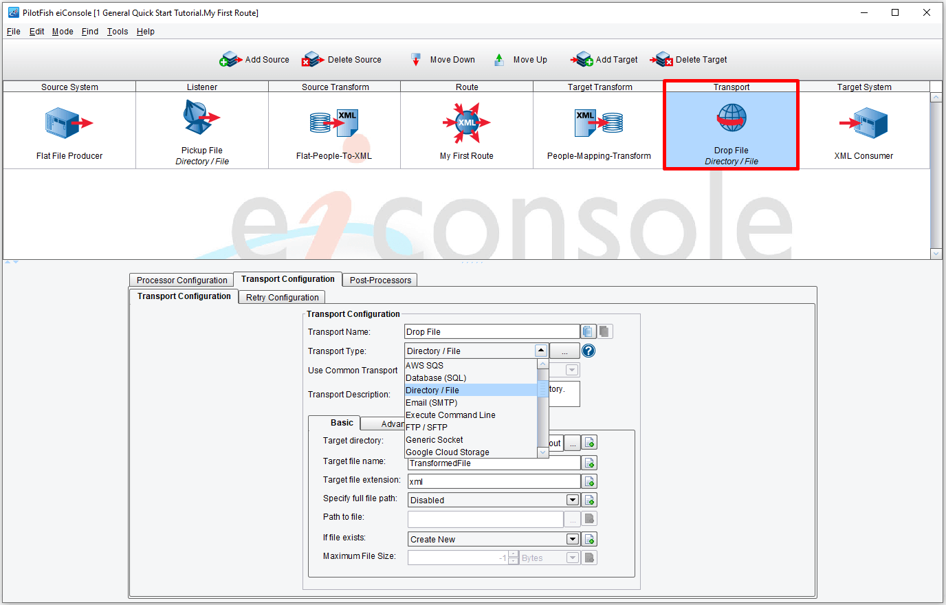Click the route grid scrollbar up arrow

click(936, 97)
